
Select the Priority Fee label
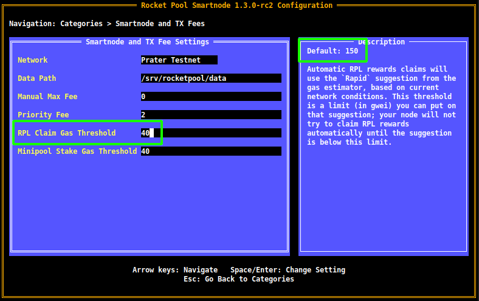(43, 115)
